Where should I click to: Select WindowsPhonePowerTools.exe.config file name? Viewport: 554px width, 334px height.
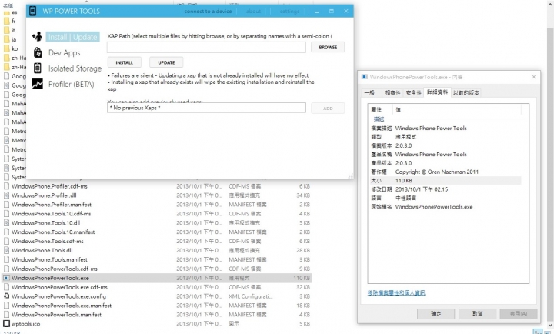(58, 296)
